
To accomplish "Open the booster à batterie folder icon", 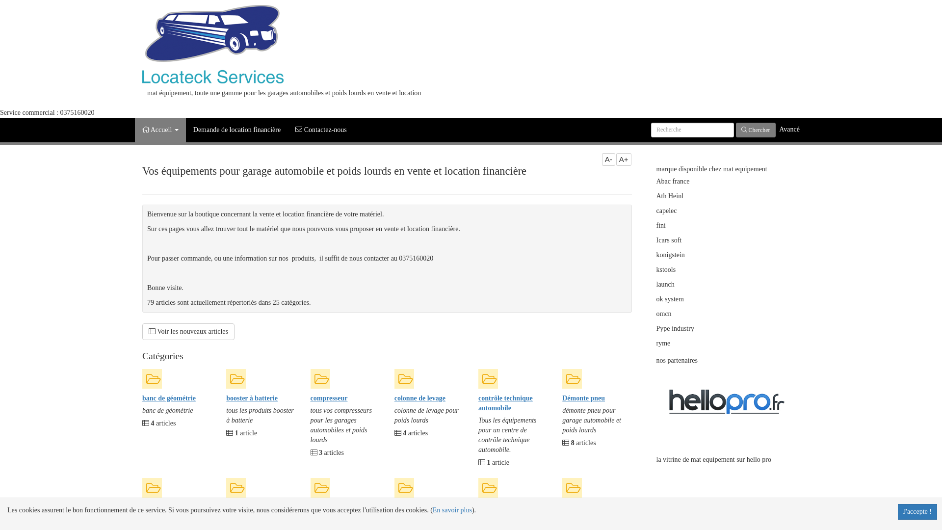I will [236, 378].
